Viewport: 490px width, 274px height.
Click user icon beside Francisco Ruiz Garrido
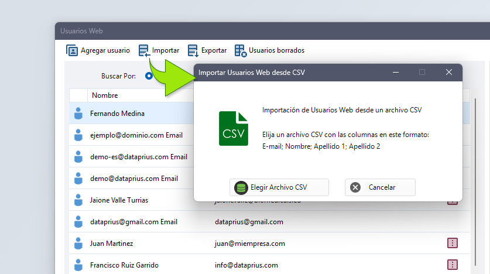tap(78, 265)
